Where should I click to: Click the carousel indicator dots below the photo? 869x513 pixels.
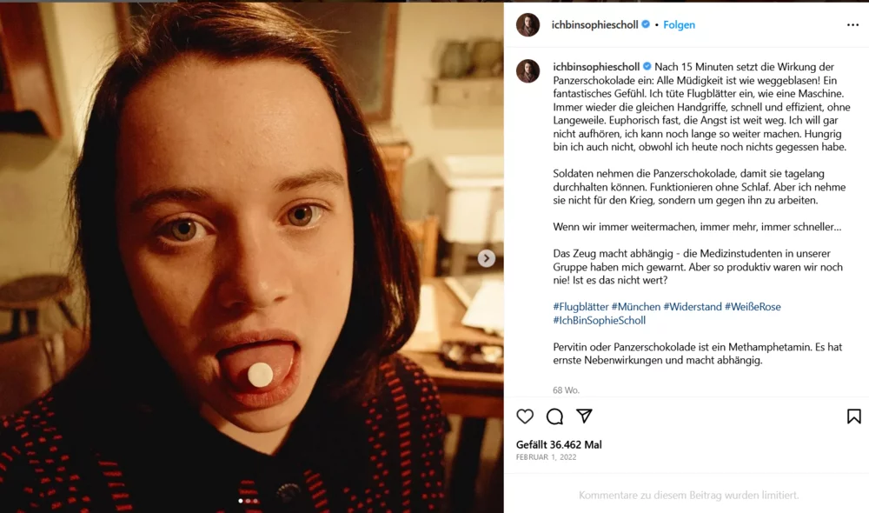coord(248,501)
